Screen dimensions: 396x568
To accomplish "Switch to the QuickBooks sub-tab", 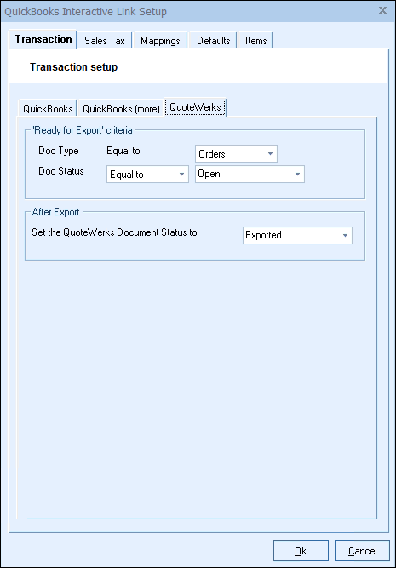I will (x=48, y=108).
